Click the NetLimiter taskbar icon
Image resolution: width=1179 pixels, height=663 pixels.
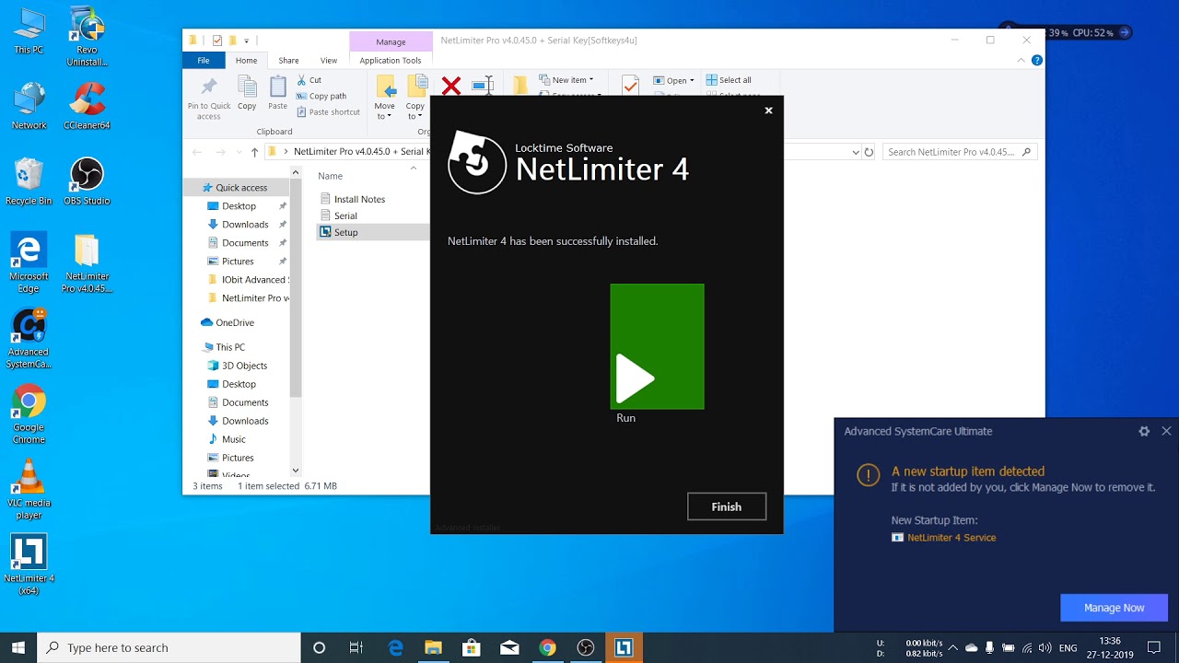point(624,648)
